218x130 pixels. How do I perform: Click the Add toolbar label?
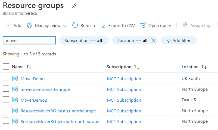click(17, 25)
